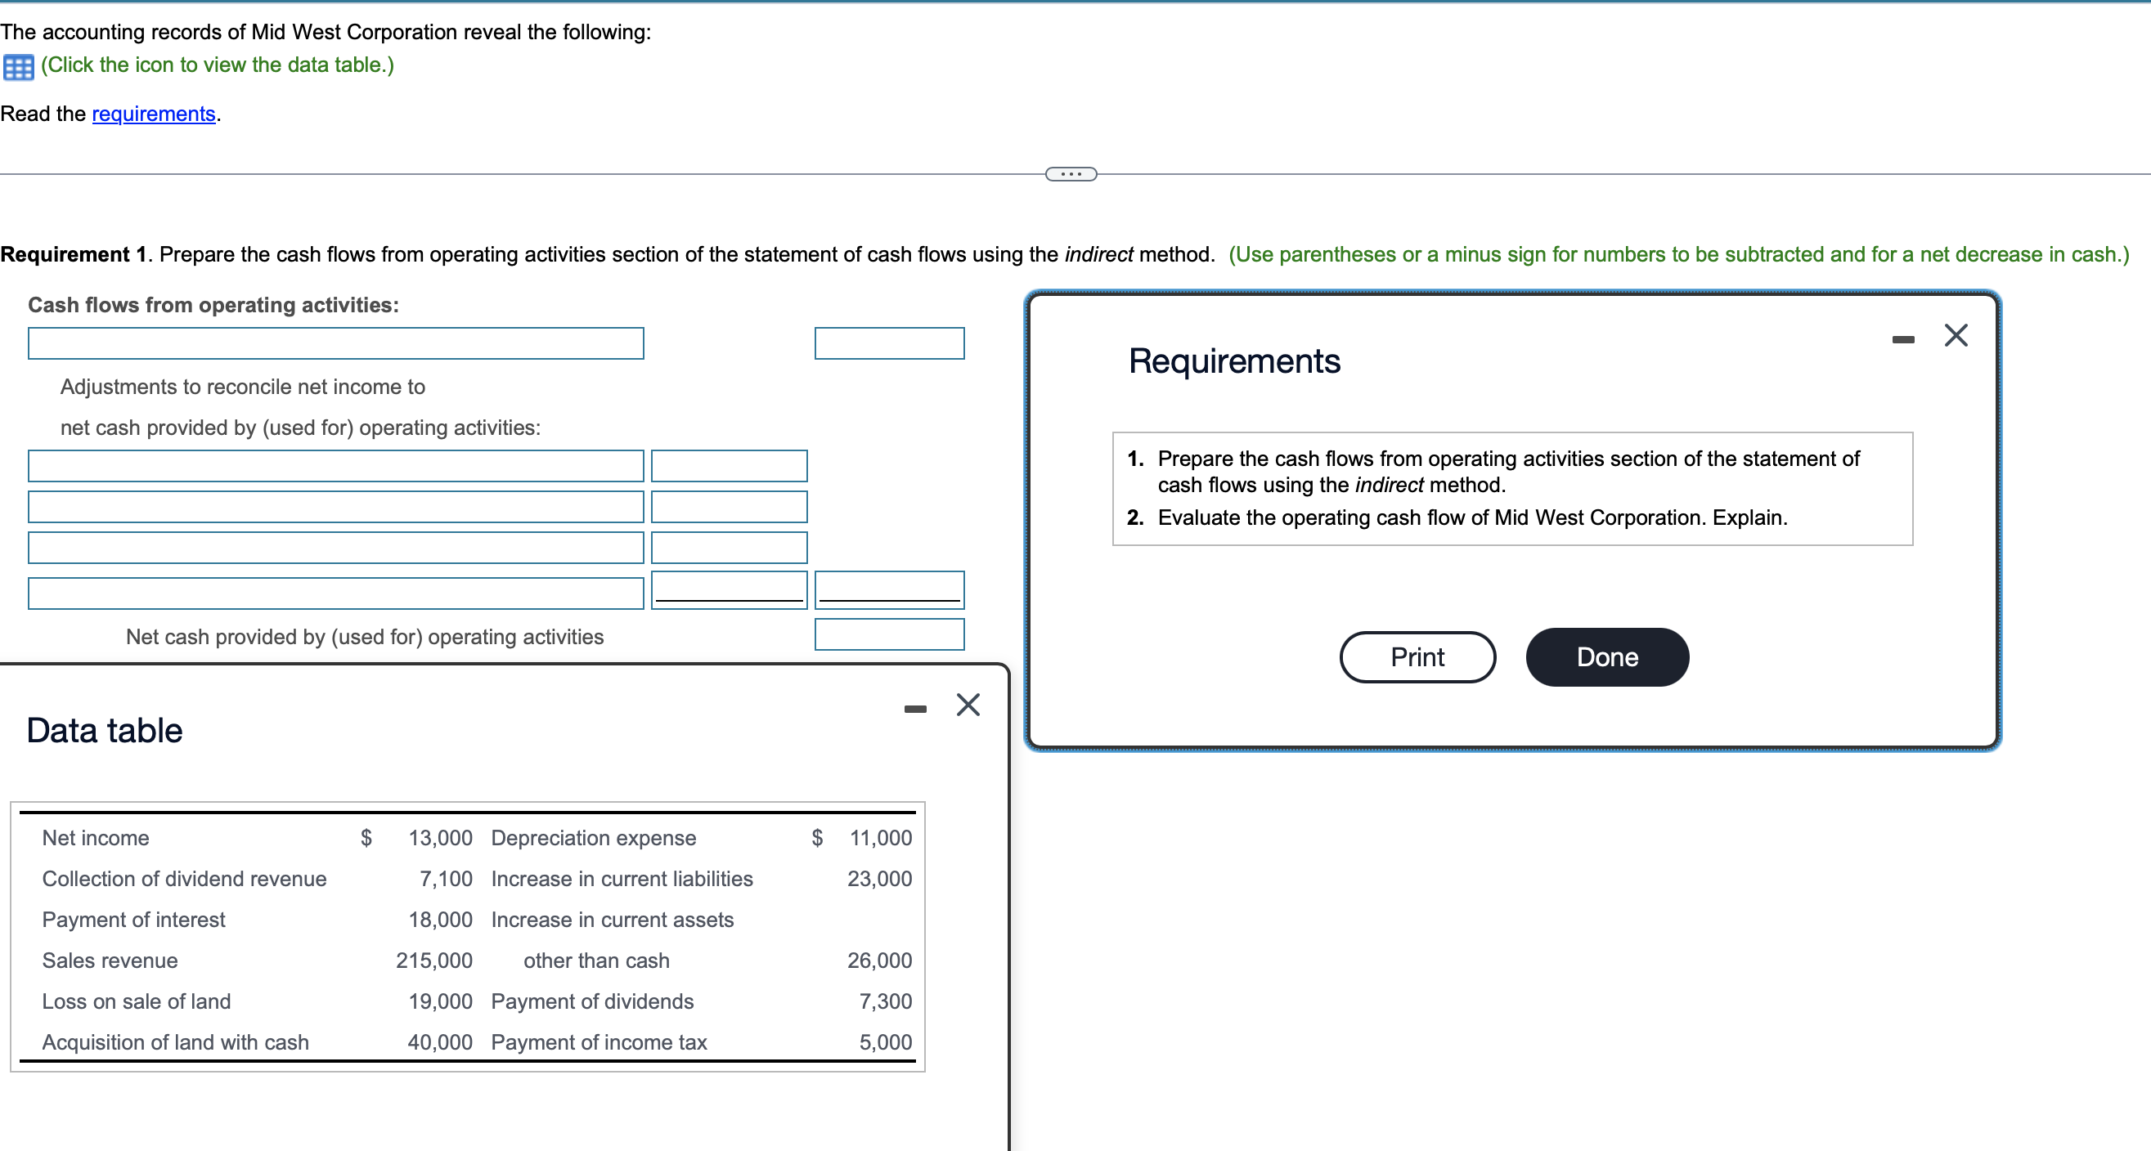
Task: Click the total adjustments subtotal field on right
Action: 888,589
